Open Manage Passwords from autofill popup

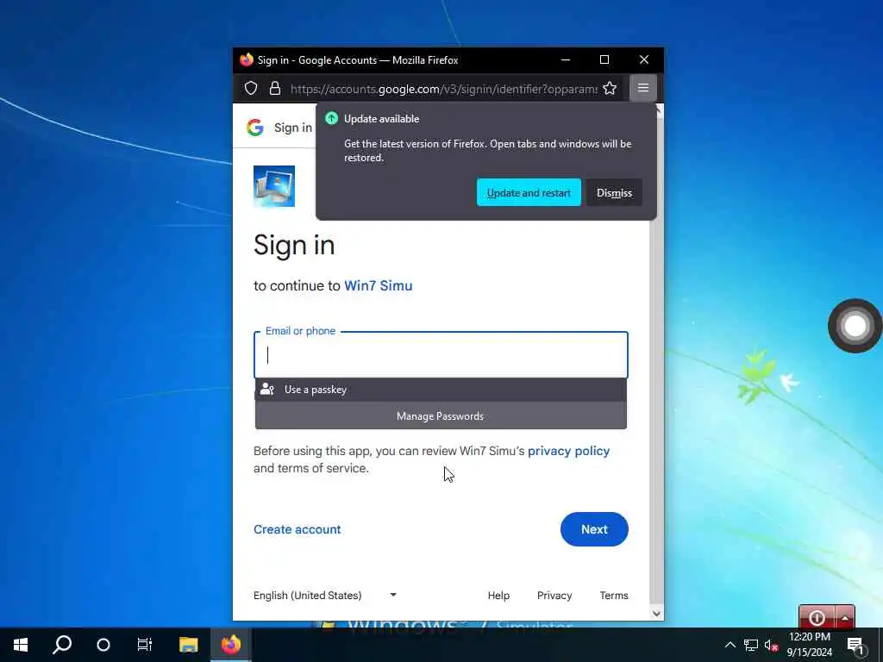(441, 416)
